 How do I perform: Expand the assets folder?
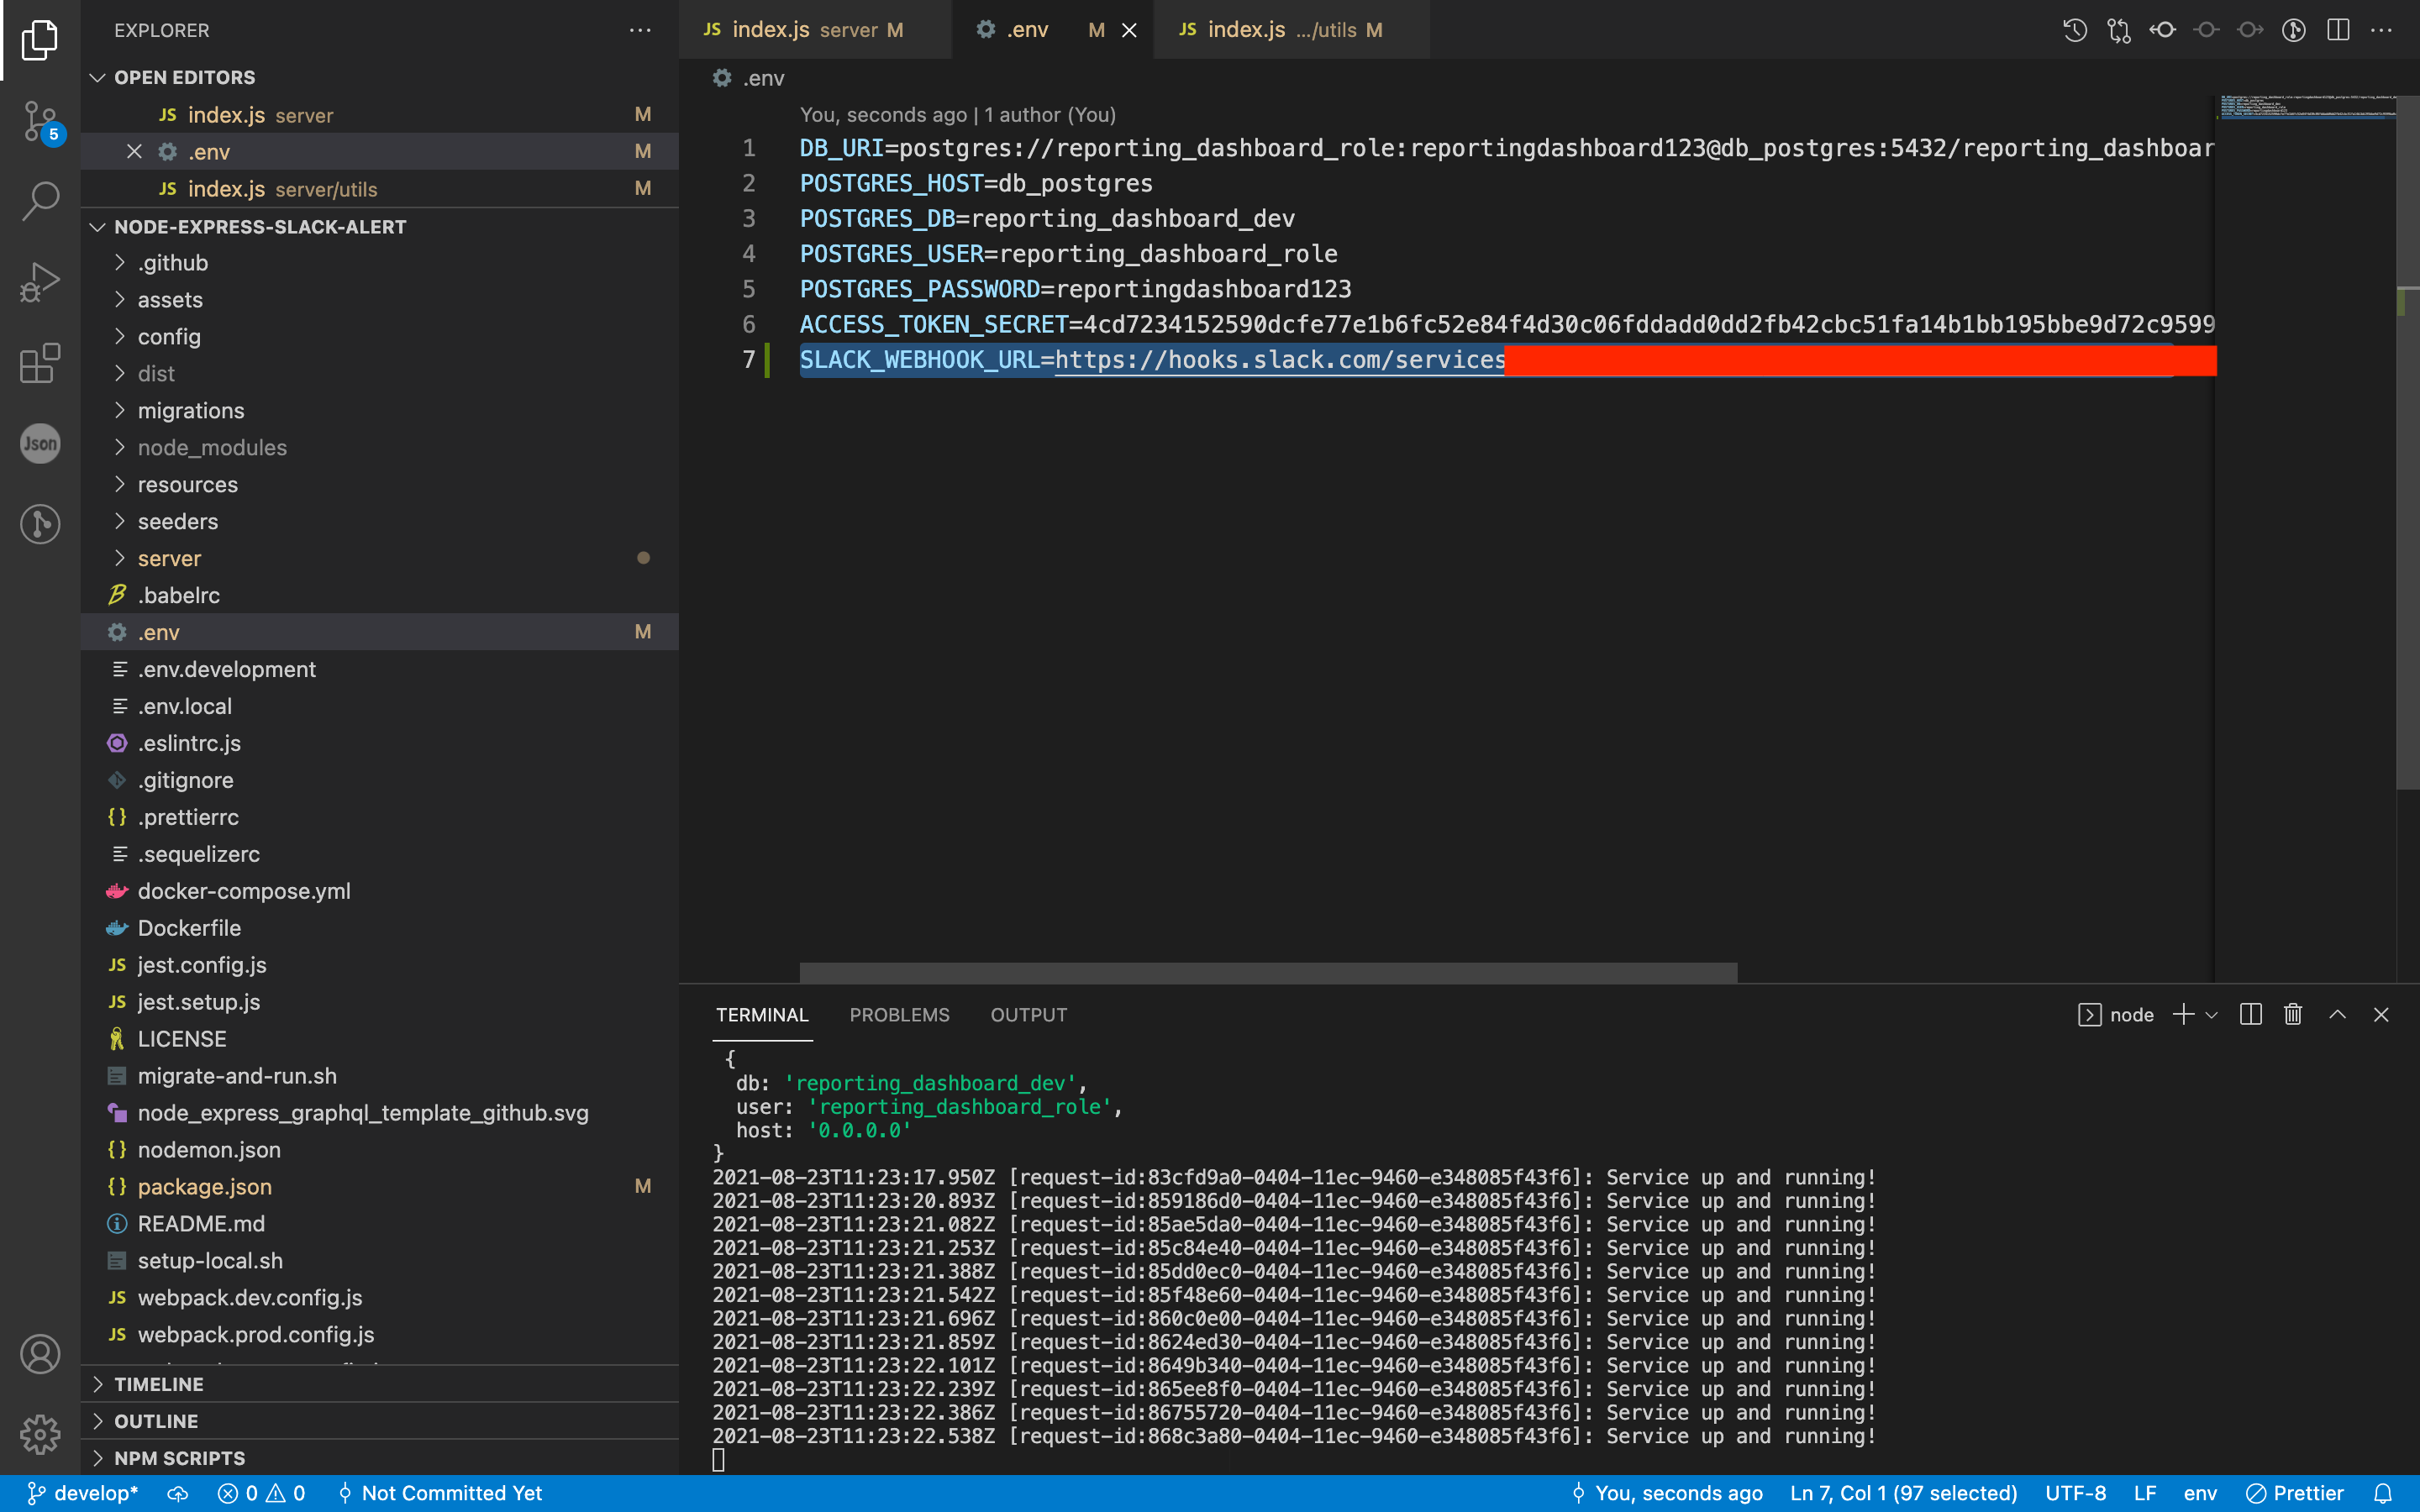coord(379,300)
